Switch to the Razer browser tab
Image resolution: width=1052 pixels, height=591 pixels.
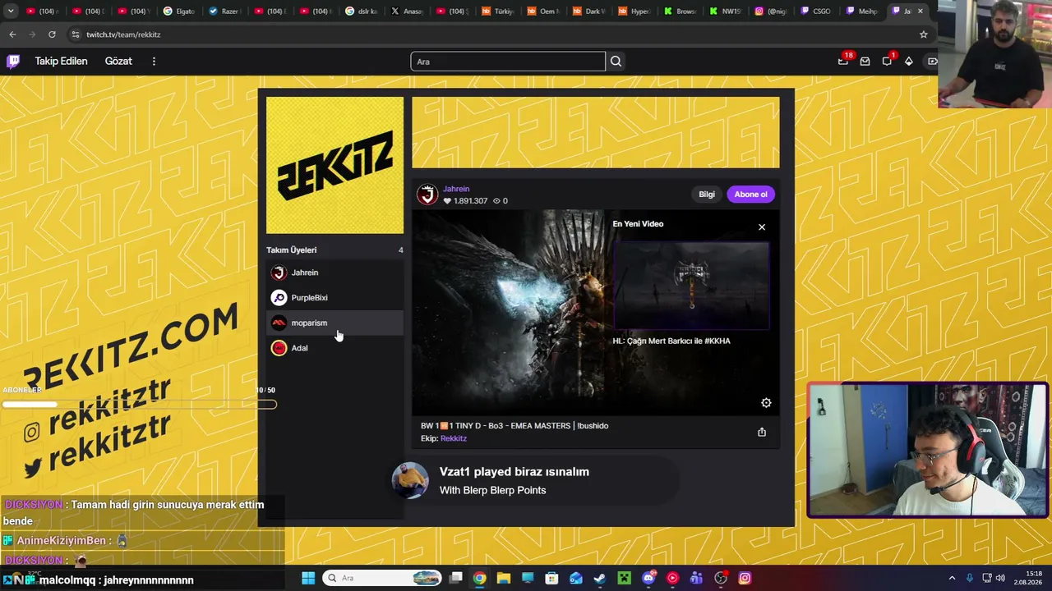click(x=224, y=11)
